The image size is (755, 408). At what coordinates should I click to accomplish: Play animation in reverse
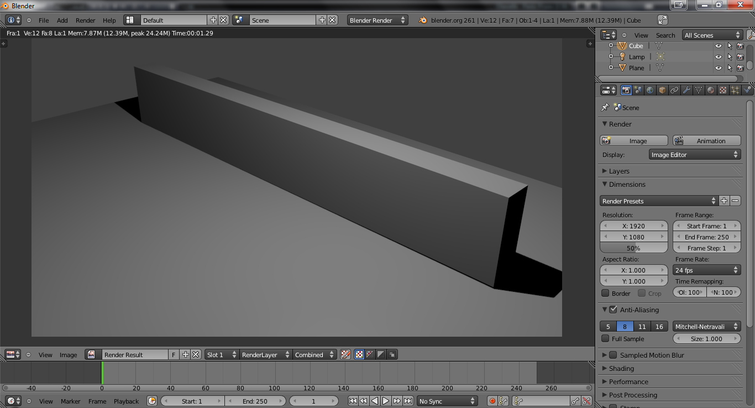coord(375,401)
